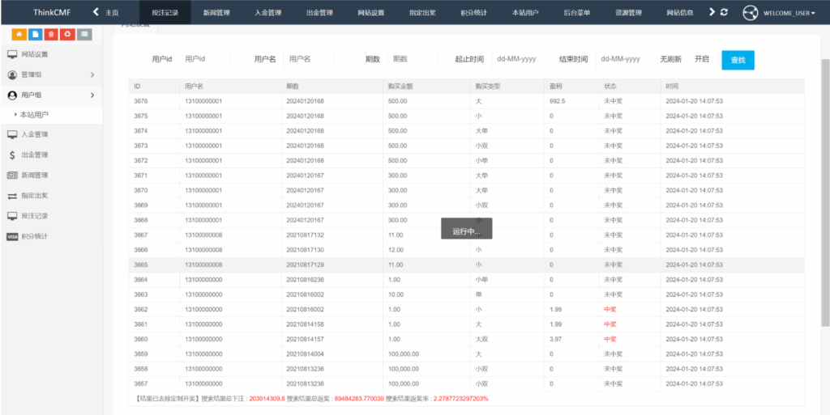Expand the 管理组 sidebar group

pos(52,74)
